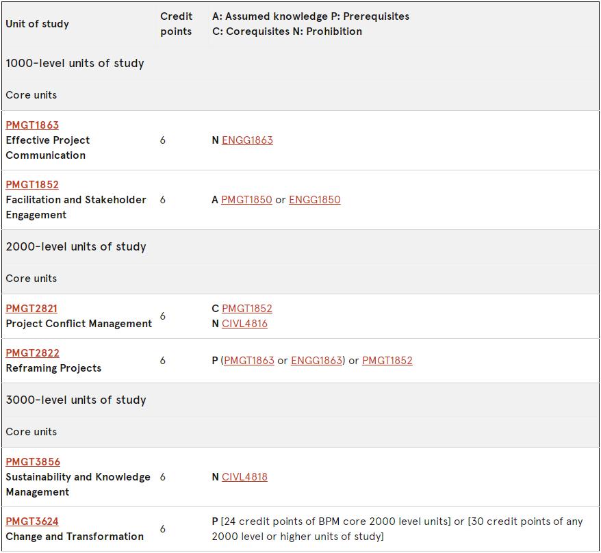Viewport: 601px width, 553px height.
Task: Click the "1000-level units of study" heading
Action: [x=75, y=64]
